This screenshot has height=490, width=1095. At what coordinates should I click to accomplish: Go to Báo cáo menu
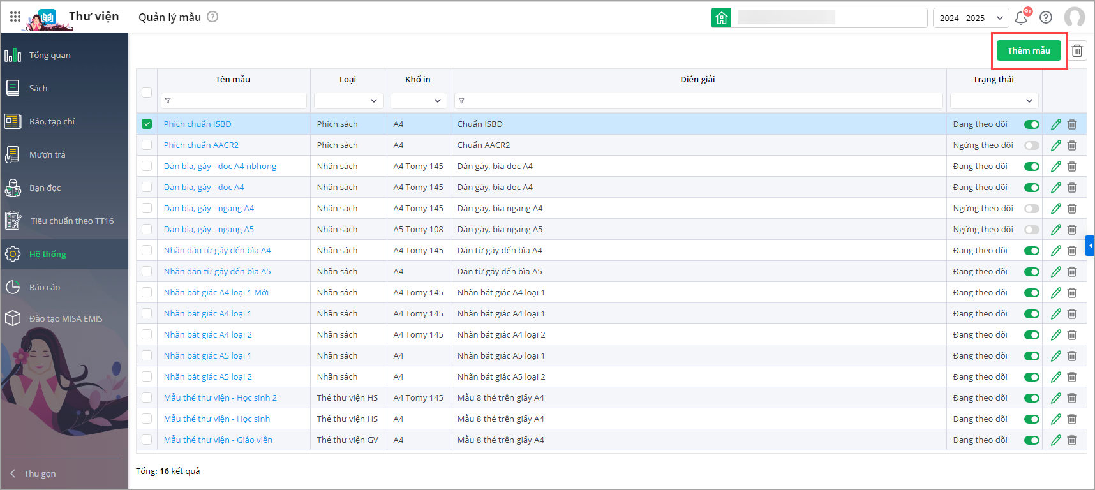[x=45, y=287]
